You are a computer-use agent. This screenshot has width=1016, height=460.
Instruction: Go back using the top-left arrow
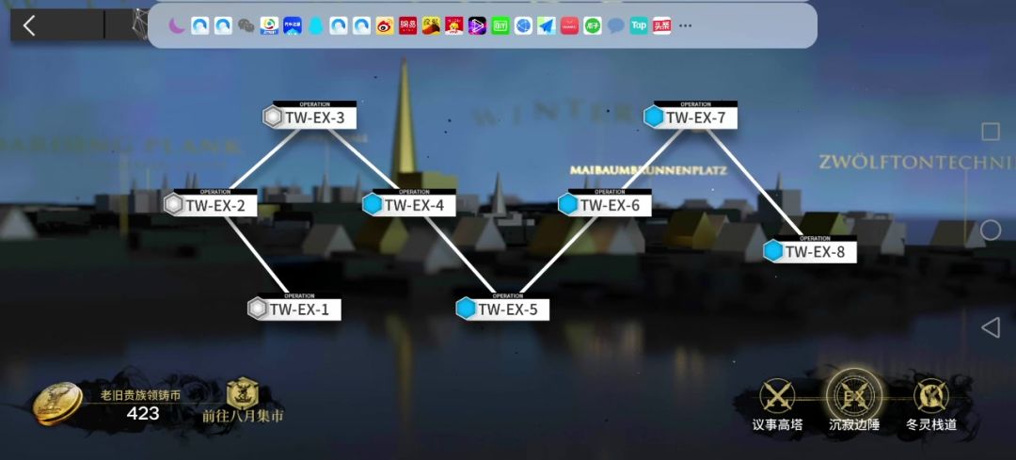tap(28, 26)
